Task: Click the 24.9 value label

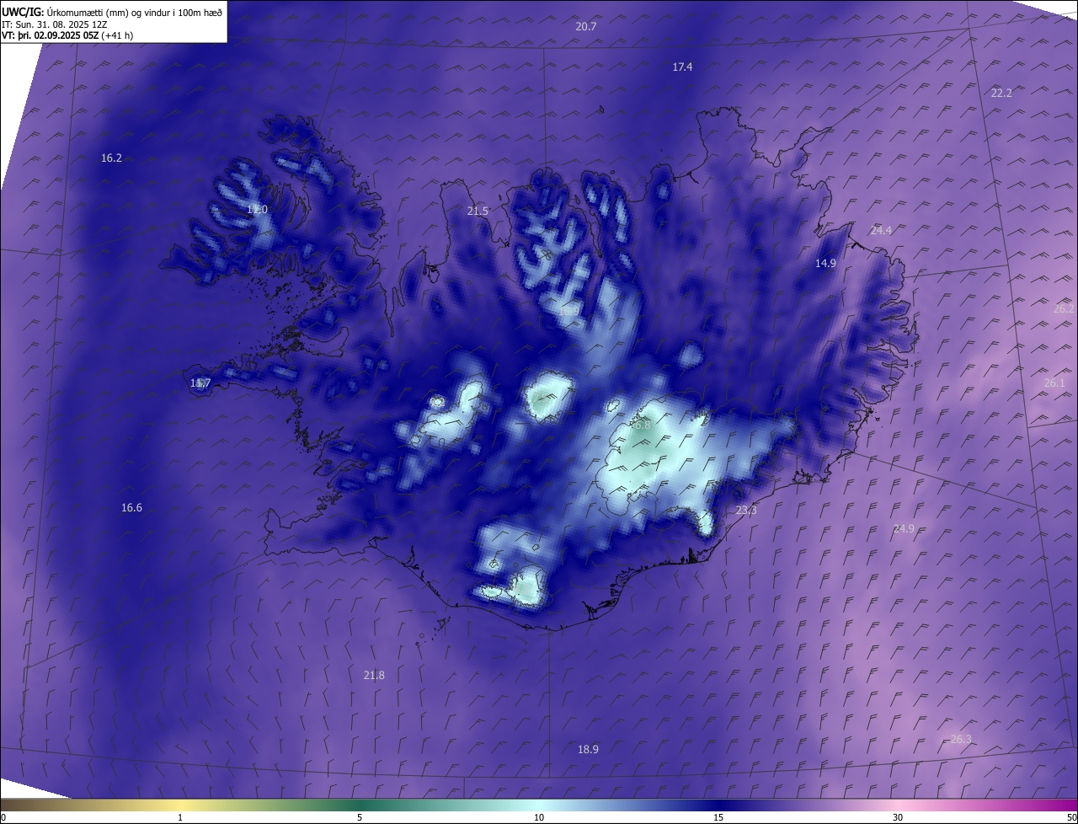Action: 904,528
